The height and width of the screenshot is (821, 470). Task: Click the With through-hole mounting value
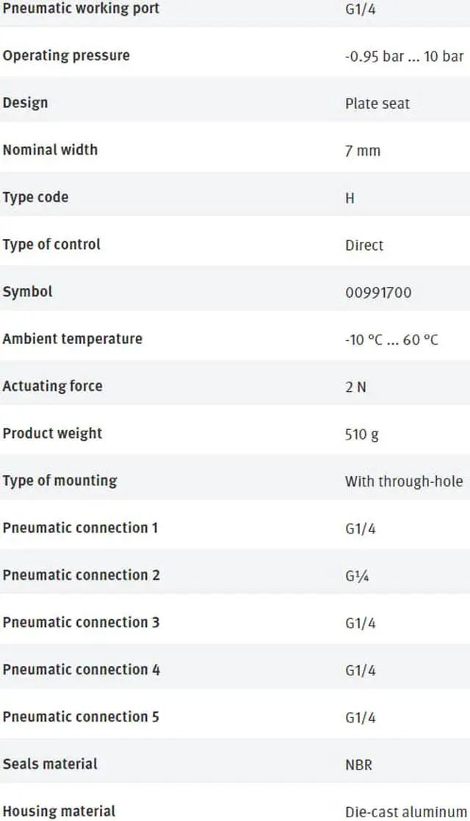tap(404, 481)
